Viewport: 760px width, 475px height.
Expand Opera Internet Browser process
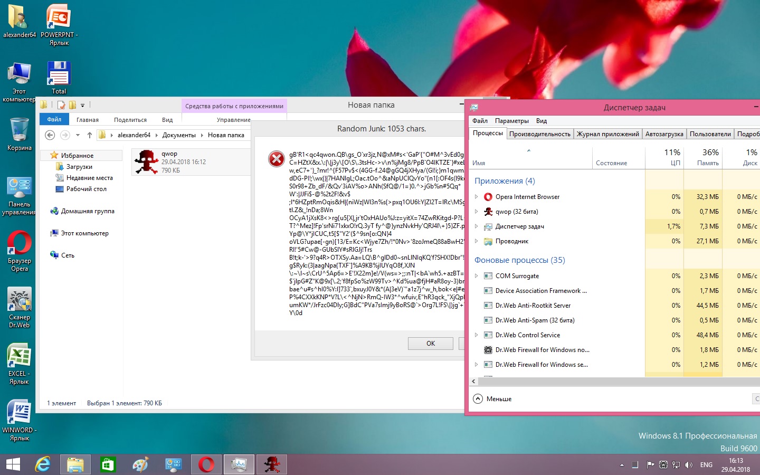[477, 197]
